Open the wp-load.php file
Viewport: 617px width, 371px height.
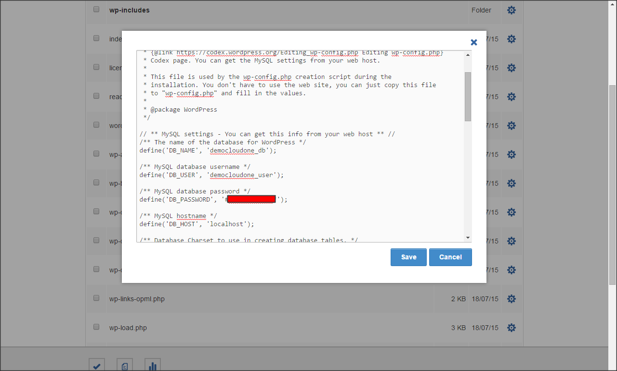click(x=128, y=328)
